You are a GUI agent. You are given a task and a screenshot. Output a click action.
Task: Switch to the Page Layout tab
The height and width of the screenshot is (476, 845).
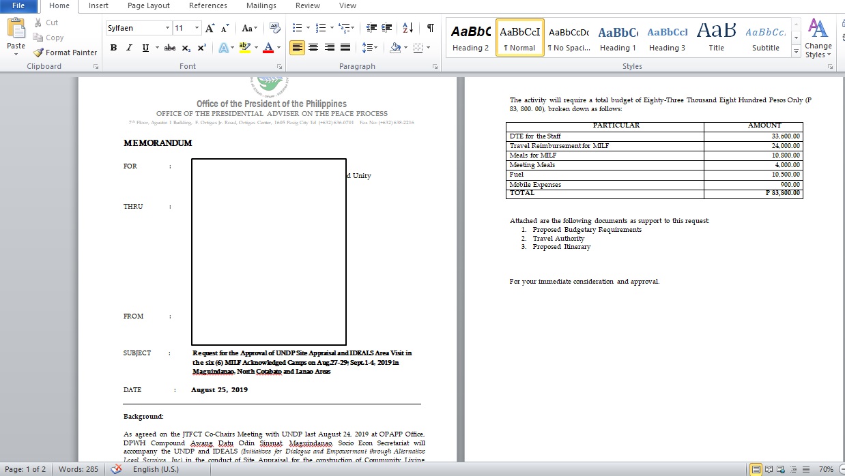(149, 5)
